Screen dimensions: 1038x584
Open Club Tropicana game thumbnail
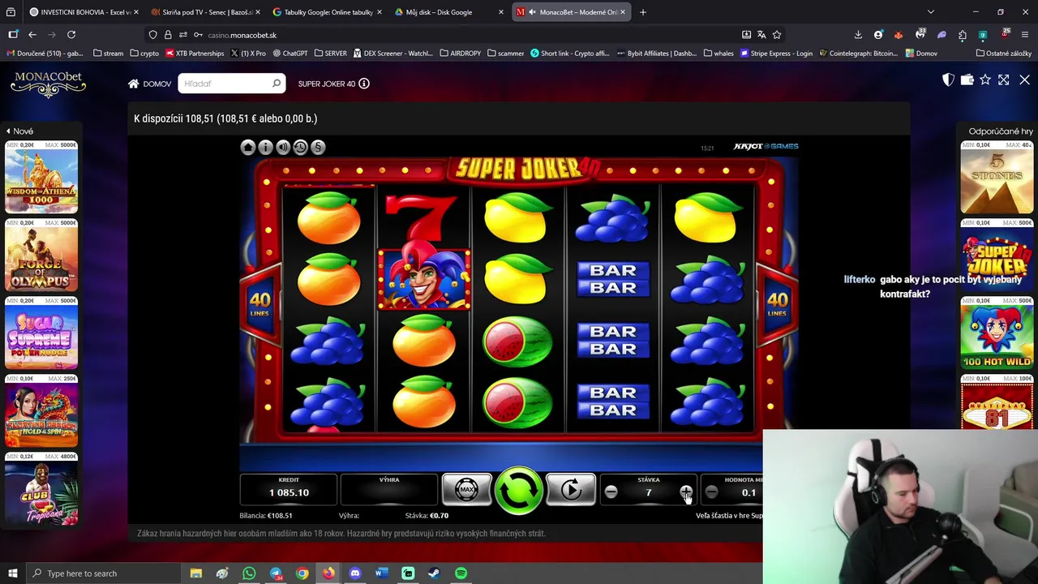point(41,488)
